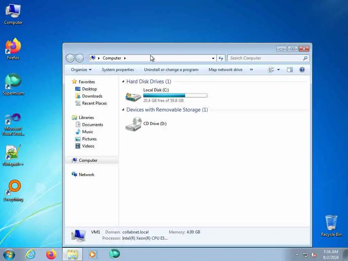Click the computer icon in details pane
Viewport: 348px width, 261px height.
[79, 235]
